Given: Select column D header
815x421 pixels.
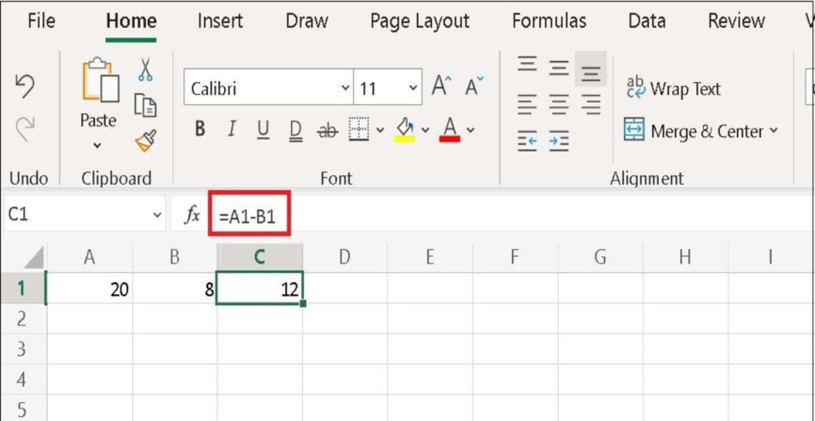Looking at the screenshot, I should pos(344,257).
